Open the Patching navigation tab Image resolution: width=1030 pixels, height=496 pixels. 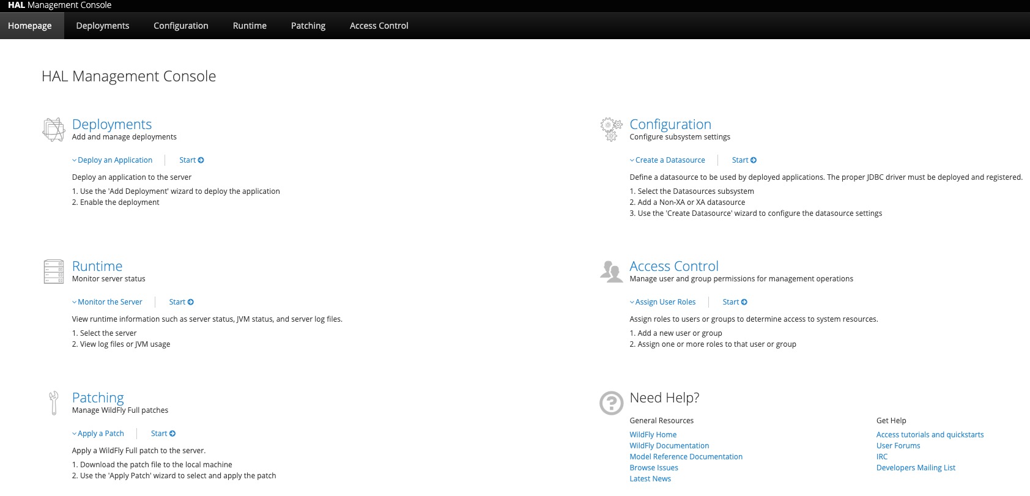(308, 26)
